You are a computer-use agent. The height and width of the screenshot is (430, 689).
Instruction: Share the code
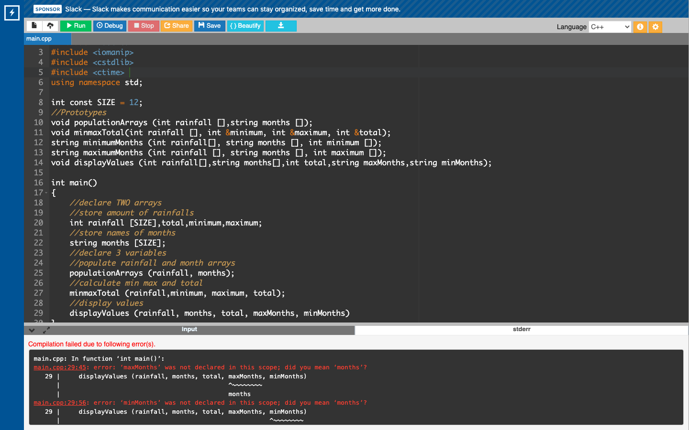tap(177, 26)
